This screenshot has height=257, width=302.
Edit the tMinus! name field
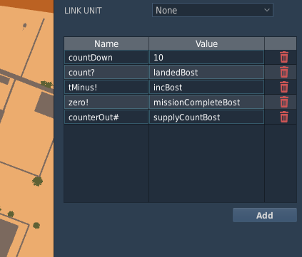point(106,87)
